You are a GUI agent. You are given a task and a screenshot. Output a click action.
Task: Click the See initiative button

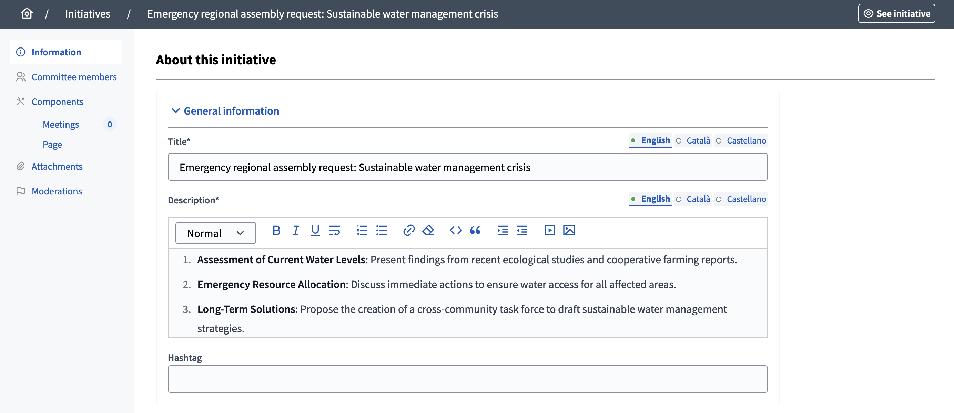click(896, 13)
